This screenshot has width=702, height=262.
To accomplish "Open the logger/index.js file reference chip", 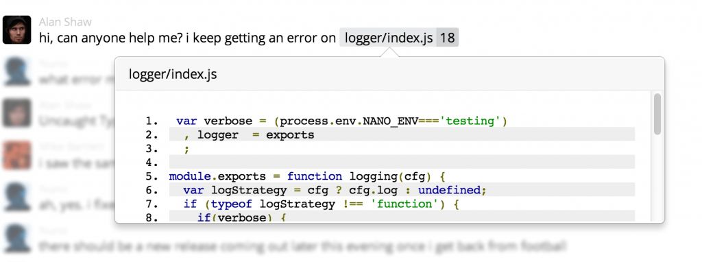I will coord(389,38).
